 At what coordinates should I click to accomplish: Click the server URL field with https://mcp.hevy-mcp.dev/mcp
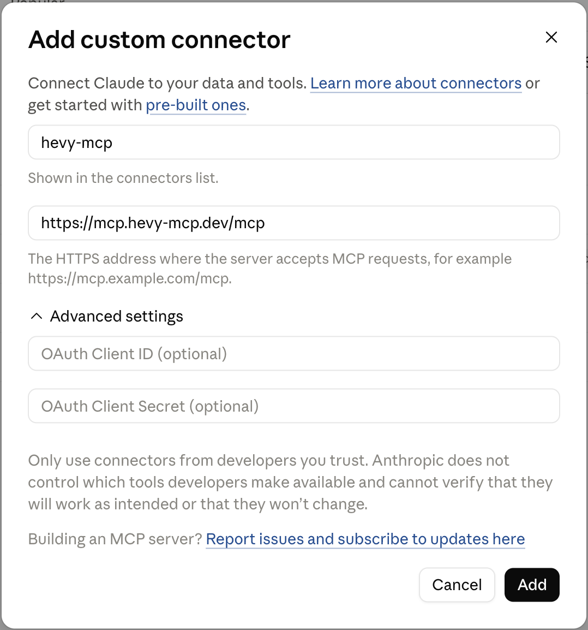294,223
